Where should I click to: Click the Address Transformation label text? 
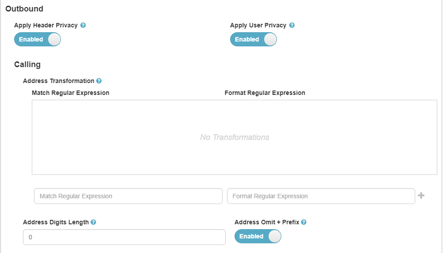58,81
